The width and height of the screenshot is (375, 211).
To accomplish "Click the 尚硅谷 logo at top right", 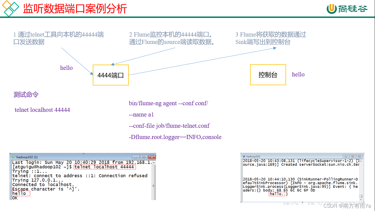I will click(347, 9).
